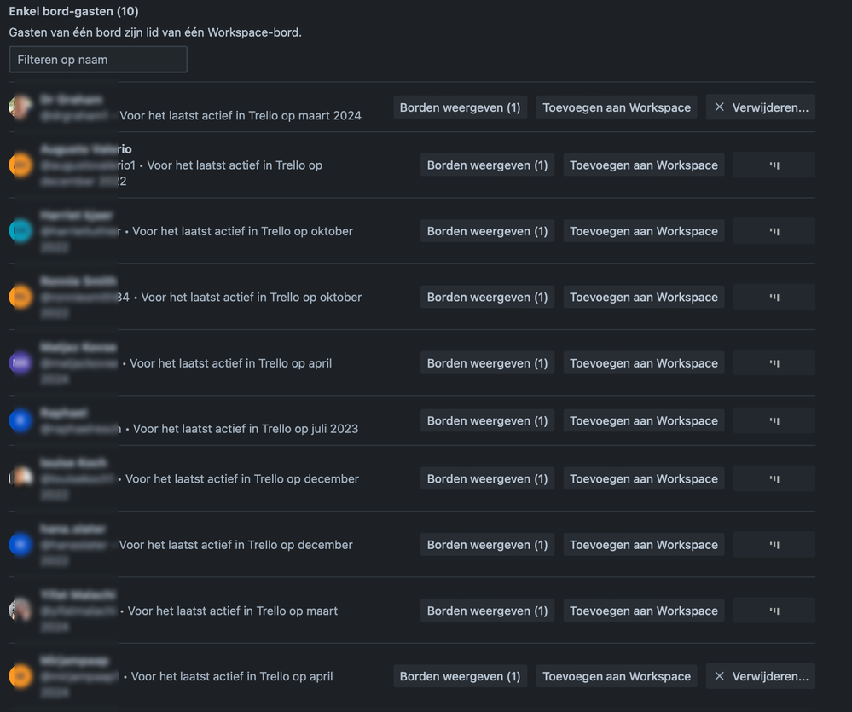Screen dimensions: 852x712
Task: Click loading spinner button in the "rio1" row
Action: (x=774, y=165)
